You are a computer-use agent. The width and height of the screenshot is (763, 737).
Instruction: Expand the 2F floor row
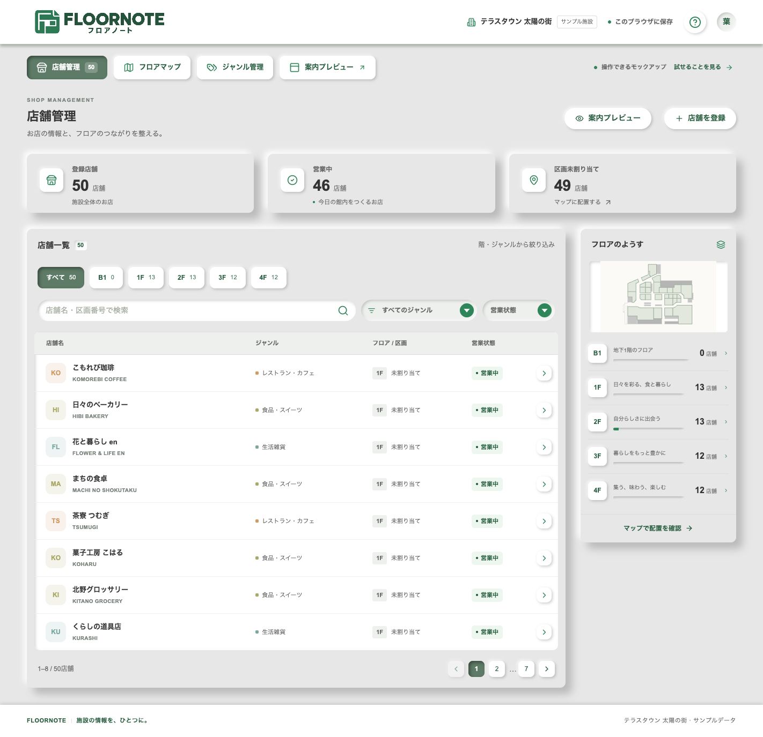[658, 422]
